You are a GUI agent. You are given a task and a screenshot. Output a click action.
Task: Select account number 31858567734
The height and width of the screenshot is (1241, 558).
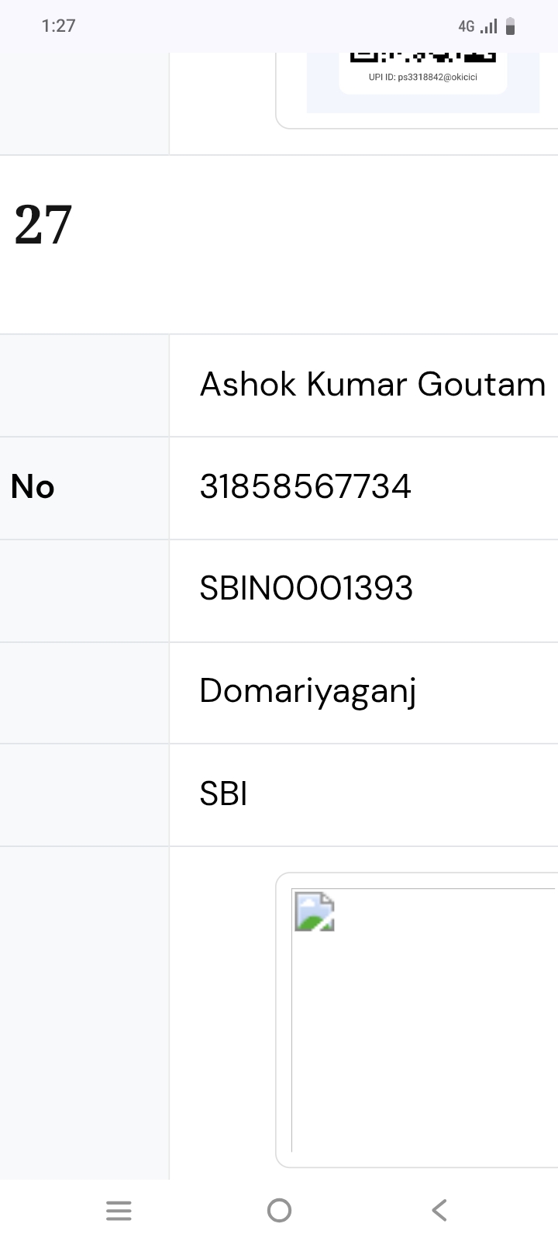[305, 487]
